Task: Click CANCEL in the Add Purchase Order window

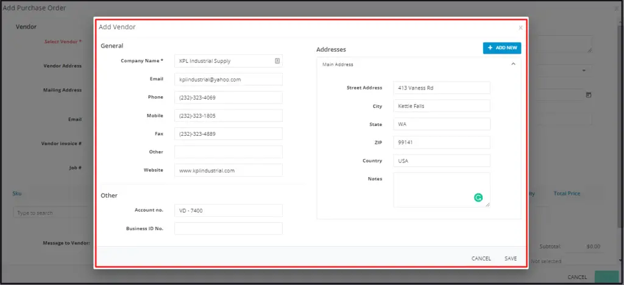Action: coord(577,276)
